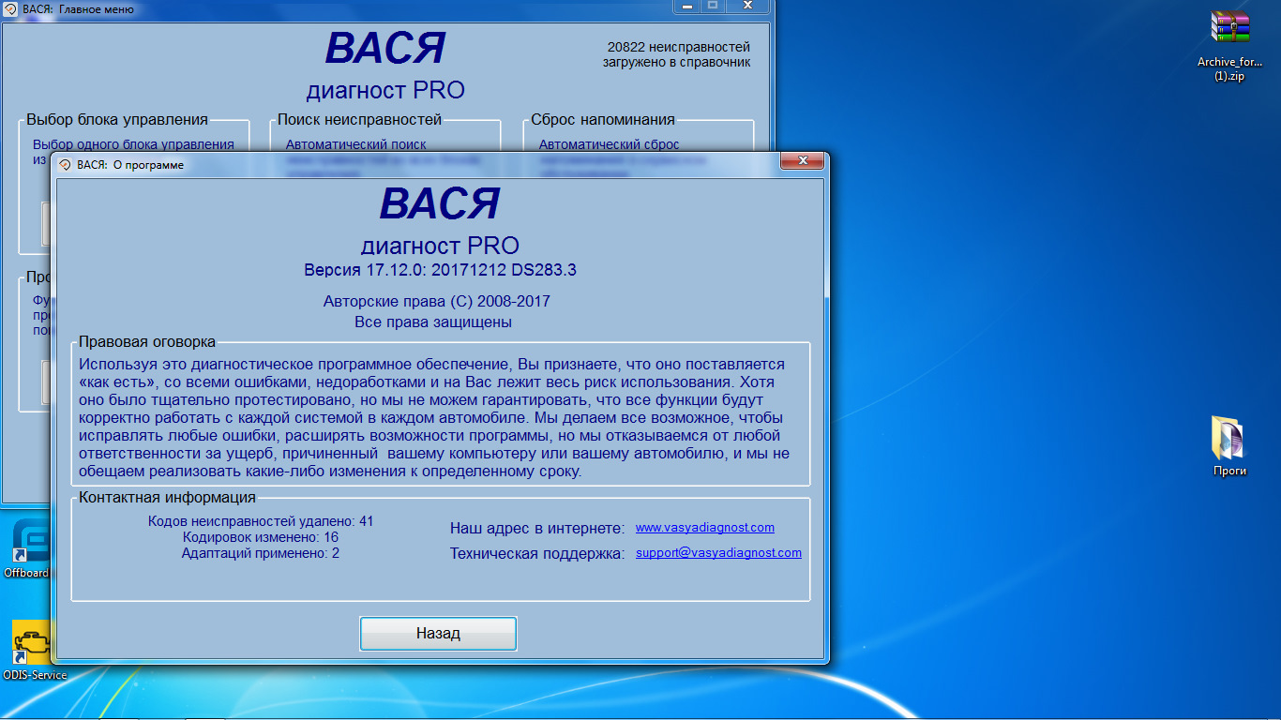Click the ВАСЯ icon in Главное меню titlebar
The width and height of the screenshot is (1281, 720).
(10, 9)
